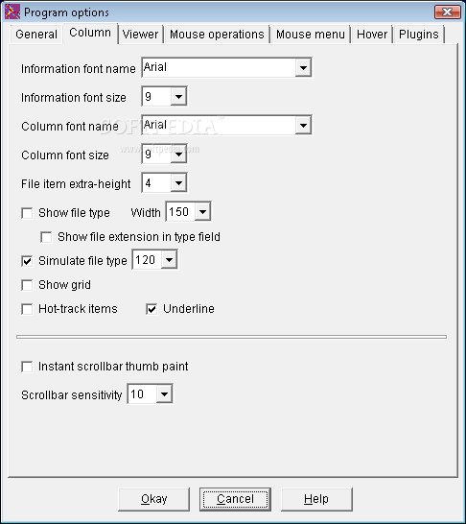466x524 pixels.
Task: Open the File item extra-height dropdown
Action: coord(178,182)
